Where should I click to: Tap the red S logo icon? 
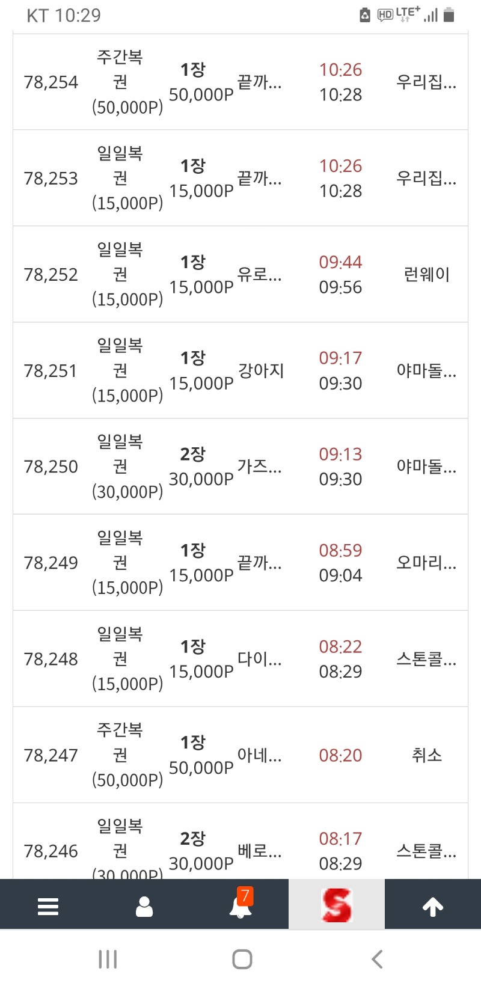(337, 905)
